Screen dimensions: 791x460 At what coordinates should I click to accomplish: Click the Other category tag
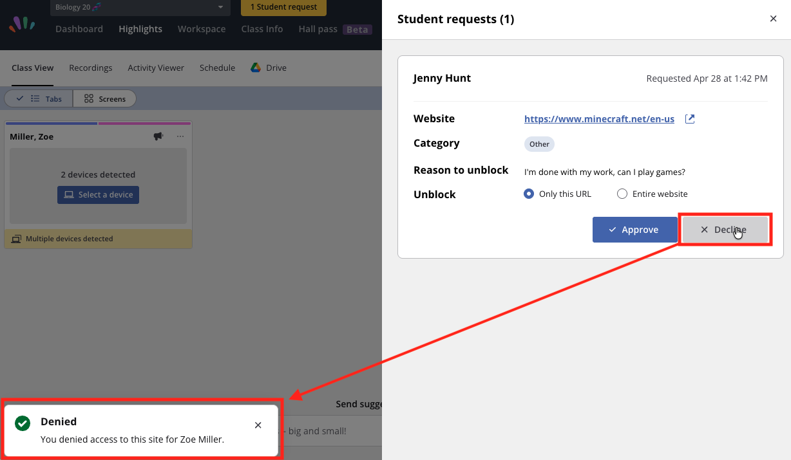tap(539, 144)
